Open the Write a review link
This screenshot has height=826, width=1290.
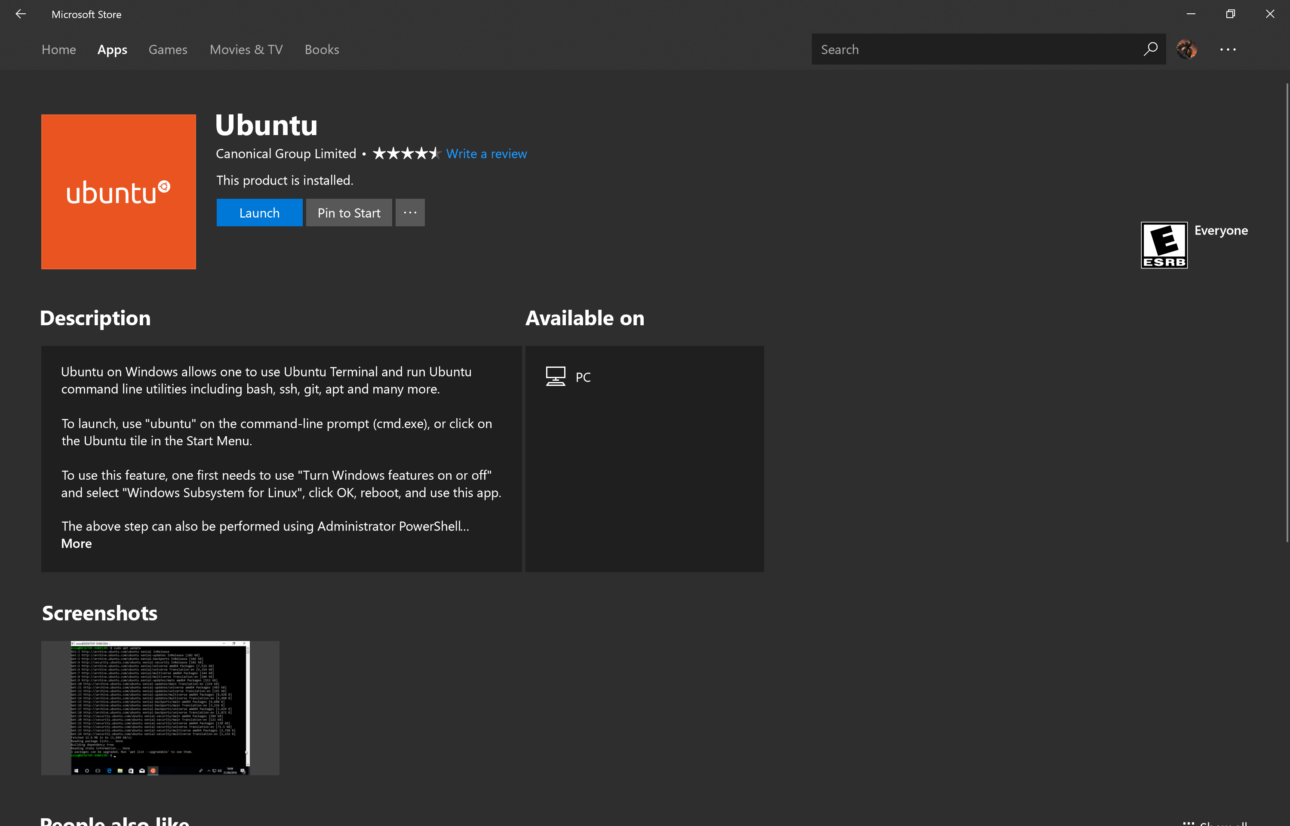pos(487,154)
